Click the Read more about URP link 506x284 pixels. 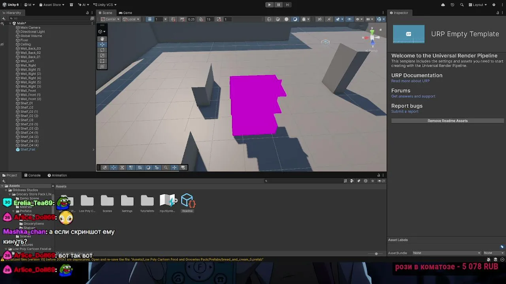click(x=410, y=81)
